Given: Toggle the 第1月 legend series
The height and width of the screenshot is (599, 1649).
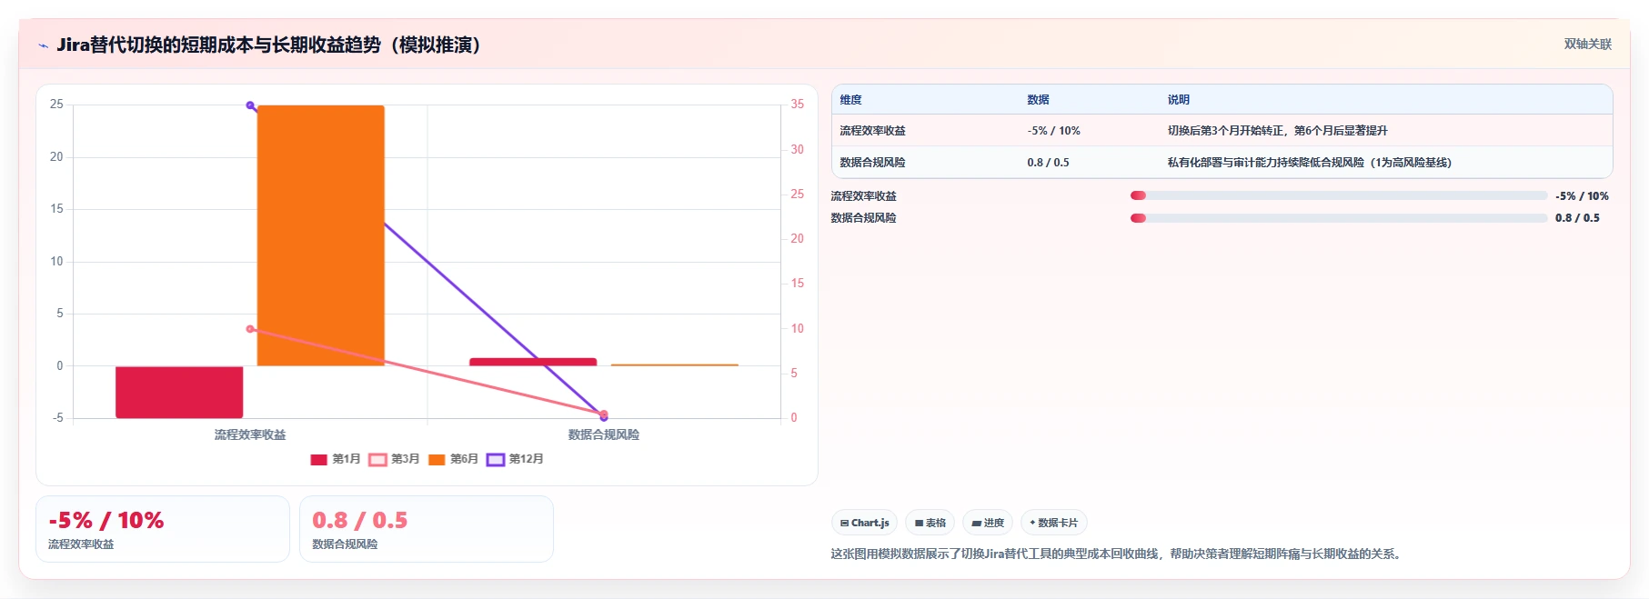Looking at the screenshot, I should (336, 459).
